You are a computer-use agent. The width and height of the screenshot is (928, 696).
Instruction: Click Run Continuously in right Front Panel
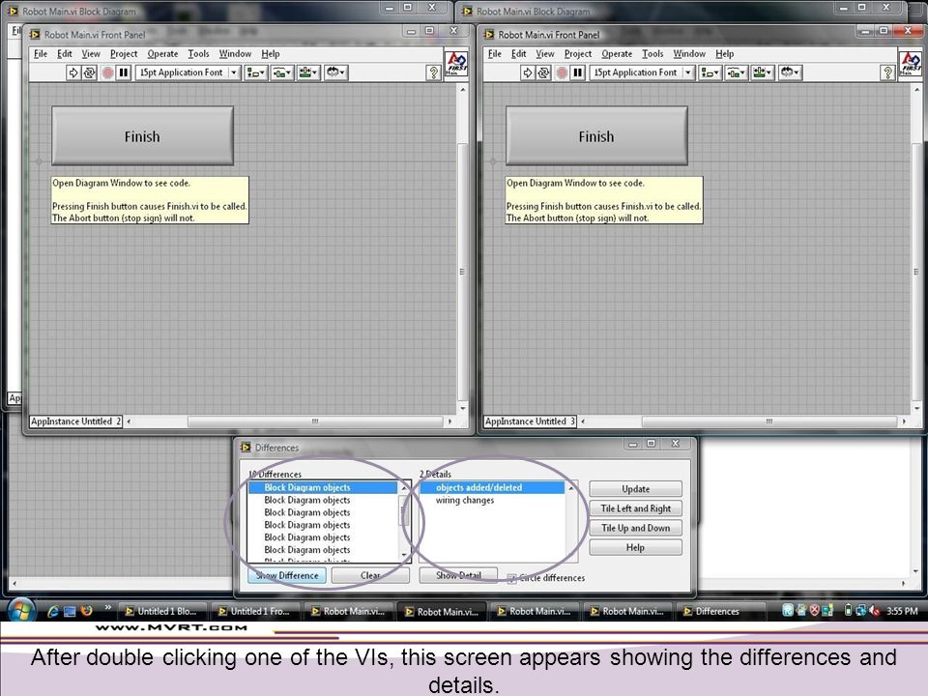coord(543,72)
